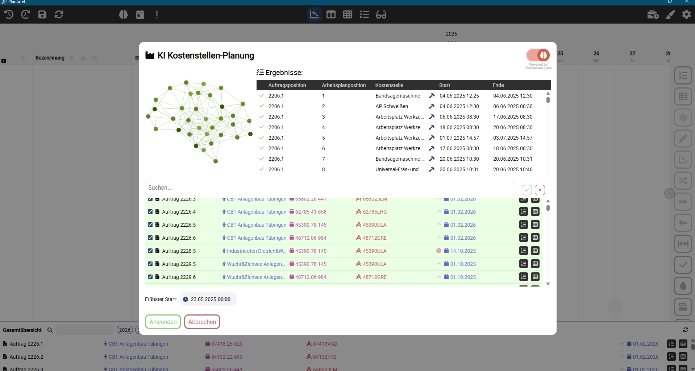Click the Abbrechen button

click(202, 322)
